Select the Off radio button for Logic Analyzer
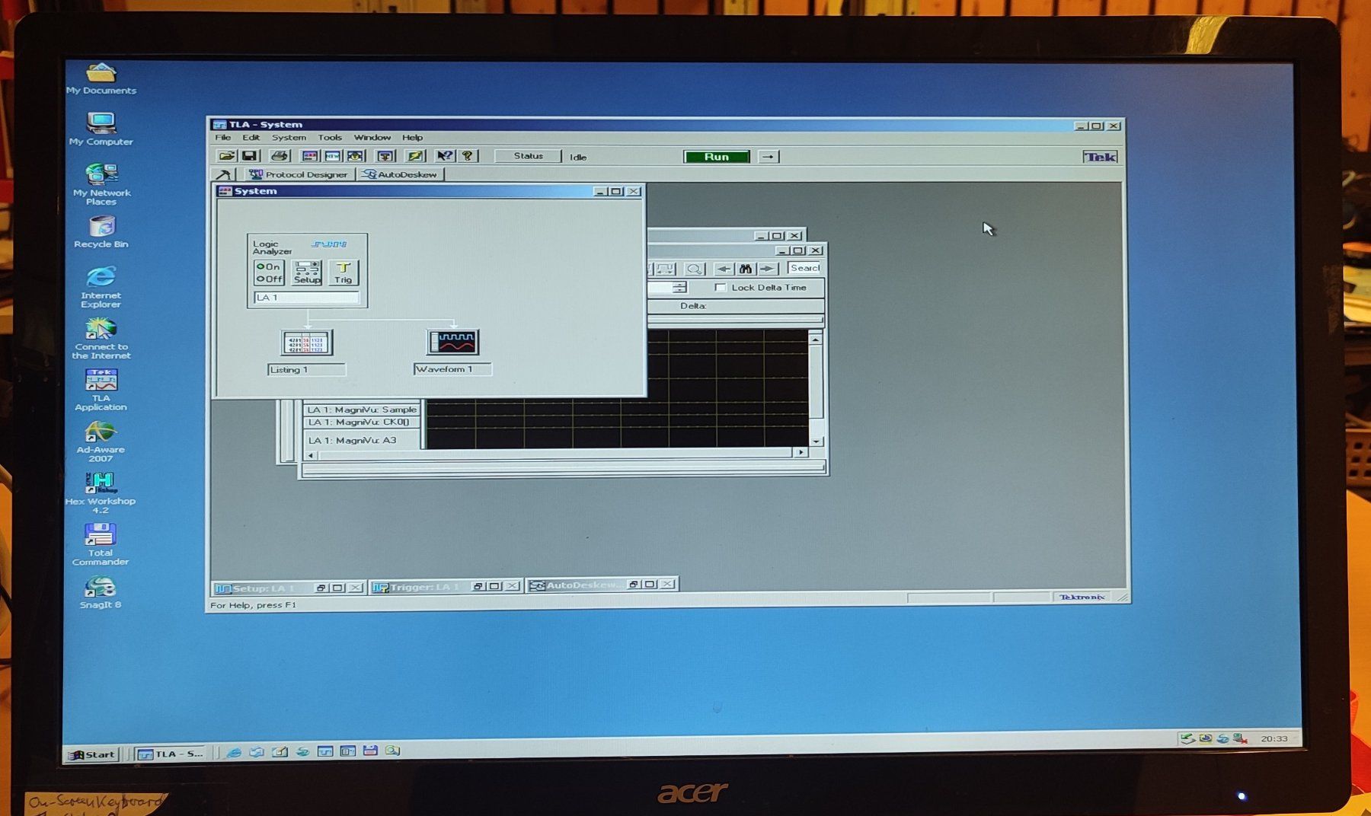1371x816 pixels. [x=269, y=279]
